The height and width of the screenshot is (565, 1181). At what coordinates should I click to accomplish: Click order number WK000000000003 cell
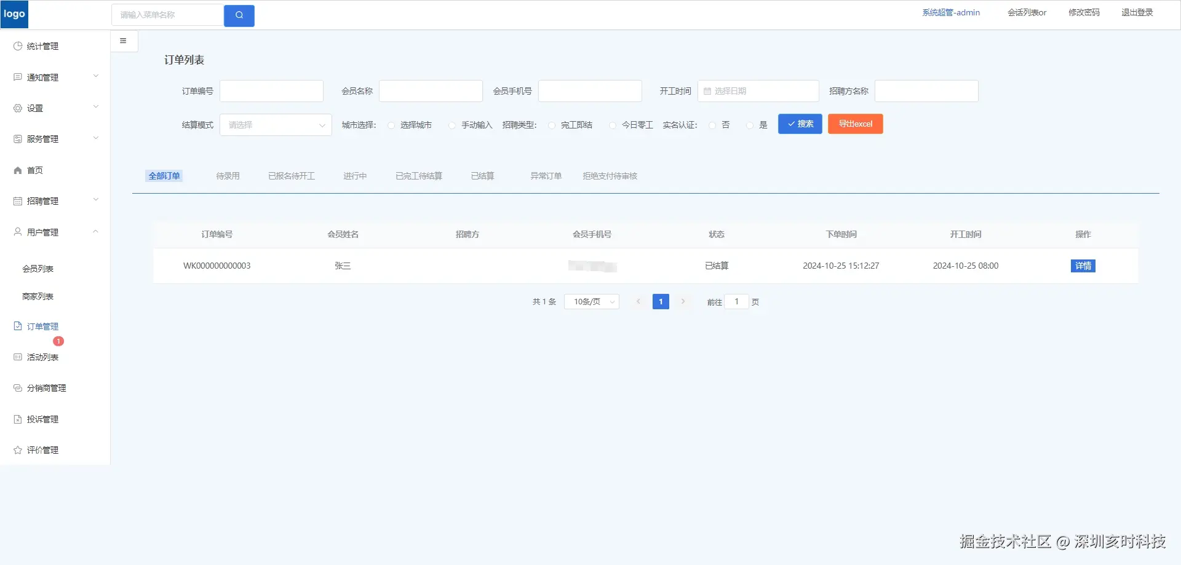tap(217, 266)
